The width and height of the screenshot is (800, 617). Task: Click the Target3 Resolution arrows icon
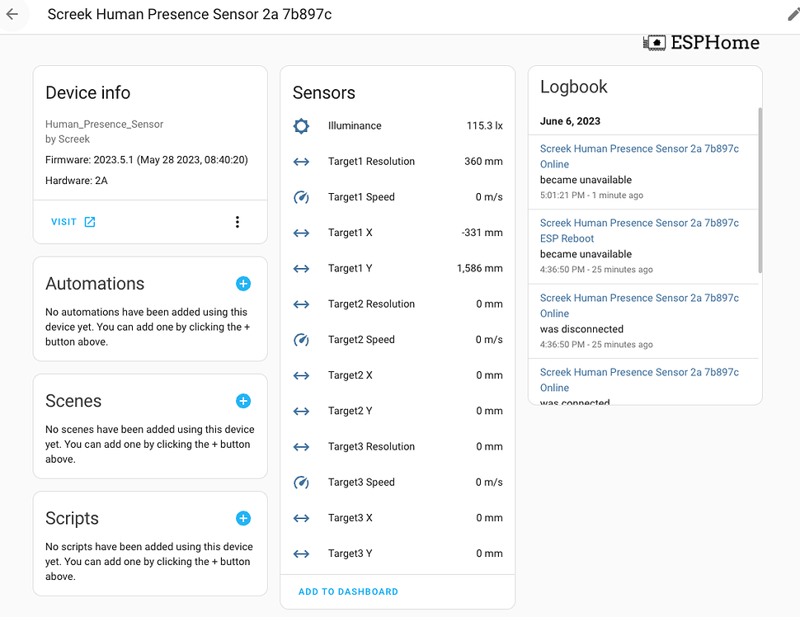coord(300,446)
